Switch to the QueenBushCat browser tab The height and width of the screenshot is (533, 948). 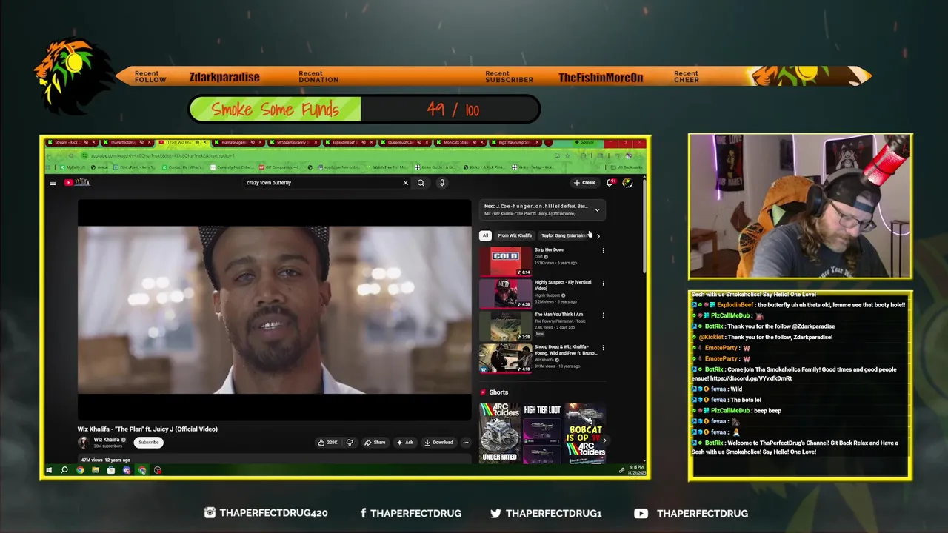coord(405,142)
